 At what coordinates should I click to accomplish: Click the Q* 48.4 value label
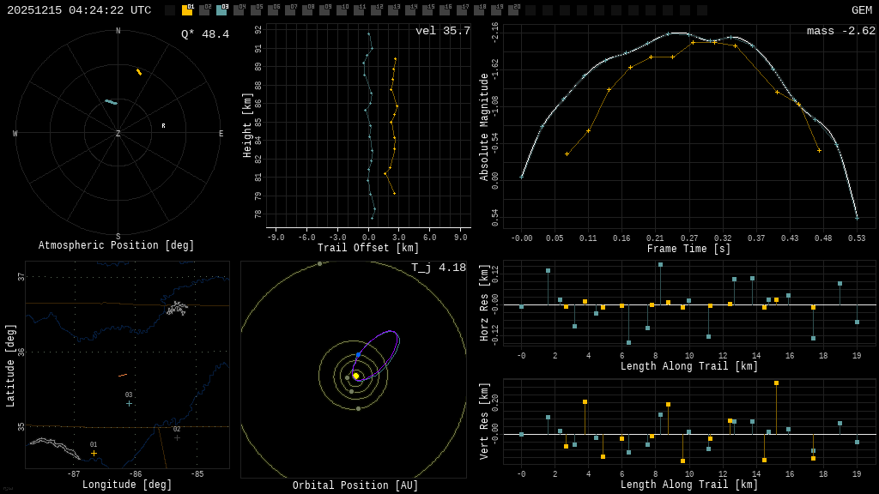coord(205,34)
